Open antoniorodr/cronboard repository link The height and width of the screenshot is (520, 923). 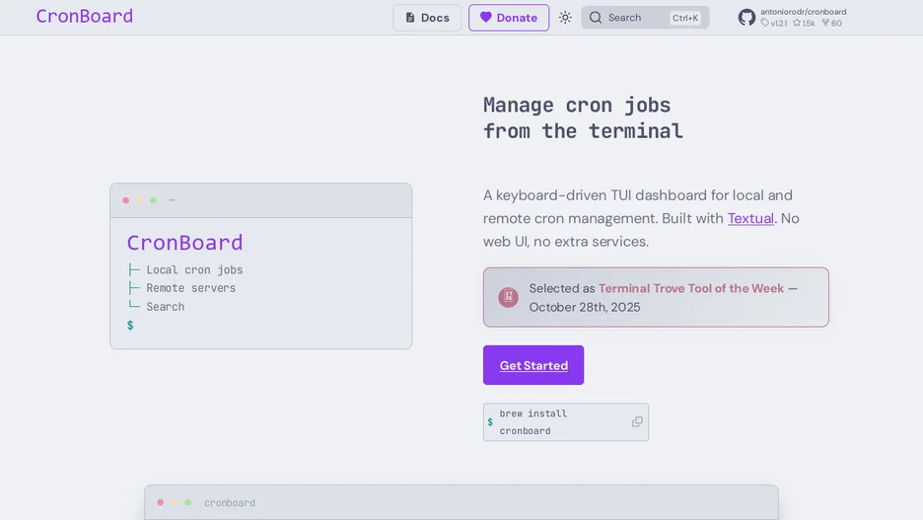[803, 12]
